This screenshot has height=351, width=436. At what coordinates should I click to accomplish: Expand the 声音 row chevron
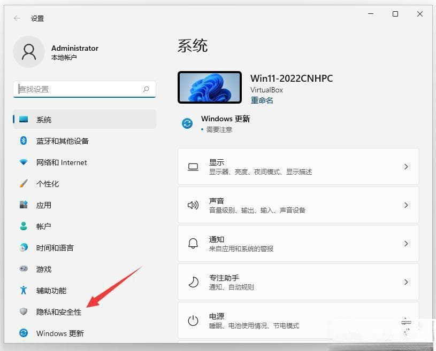pyautogui.click(x=406, y=205)
